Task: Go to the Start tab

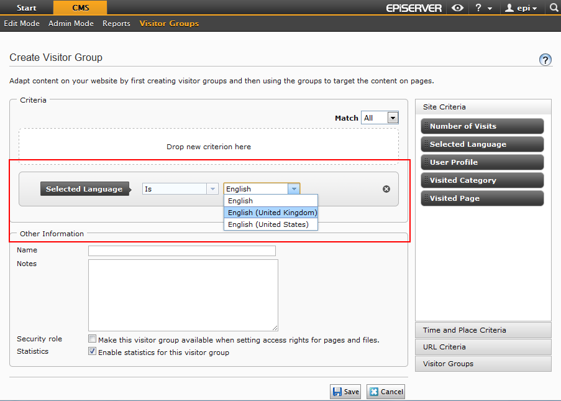Action: pos(26,8)
